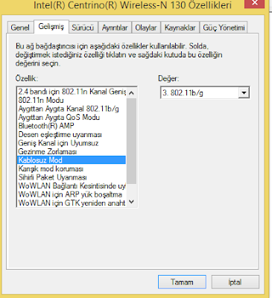
Task: Select '802.11n Modu' in the list
Action: point(72,101)
